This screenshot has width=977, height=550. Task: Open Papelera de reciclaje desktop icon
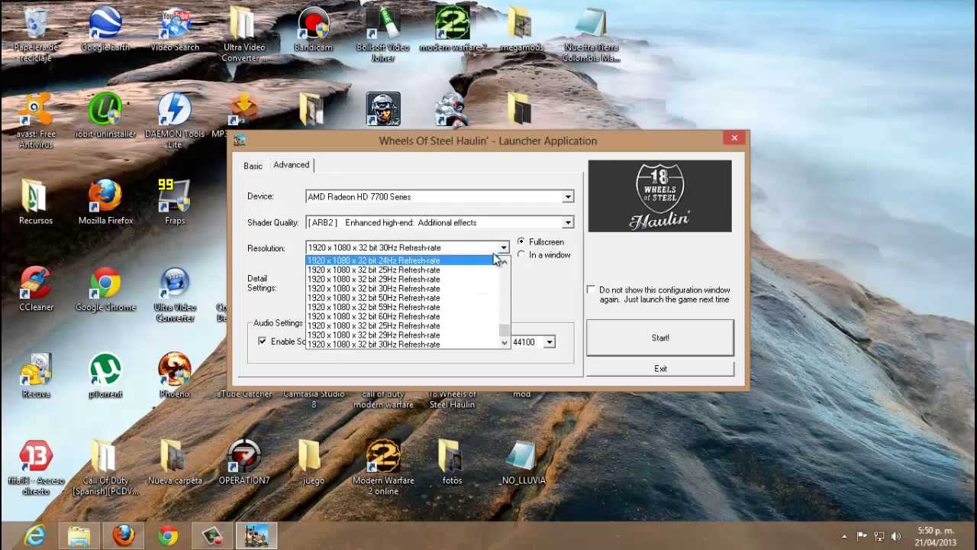pyautogui.click(x=36, y=34)
